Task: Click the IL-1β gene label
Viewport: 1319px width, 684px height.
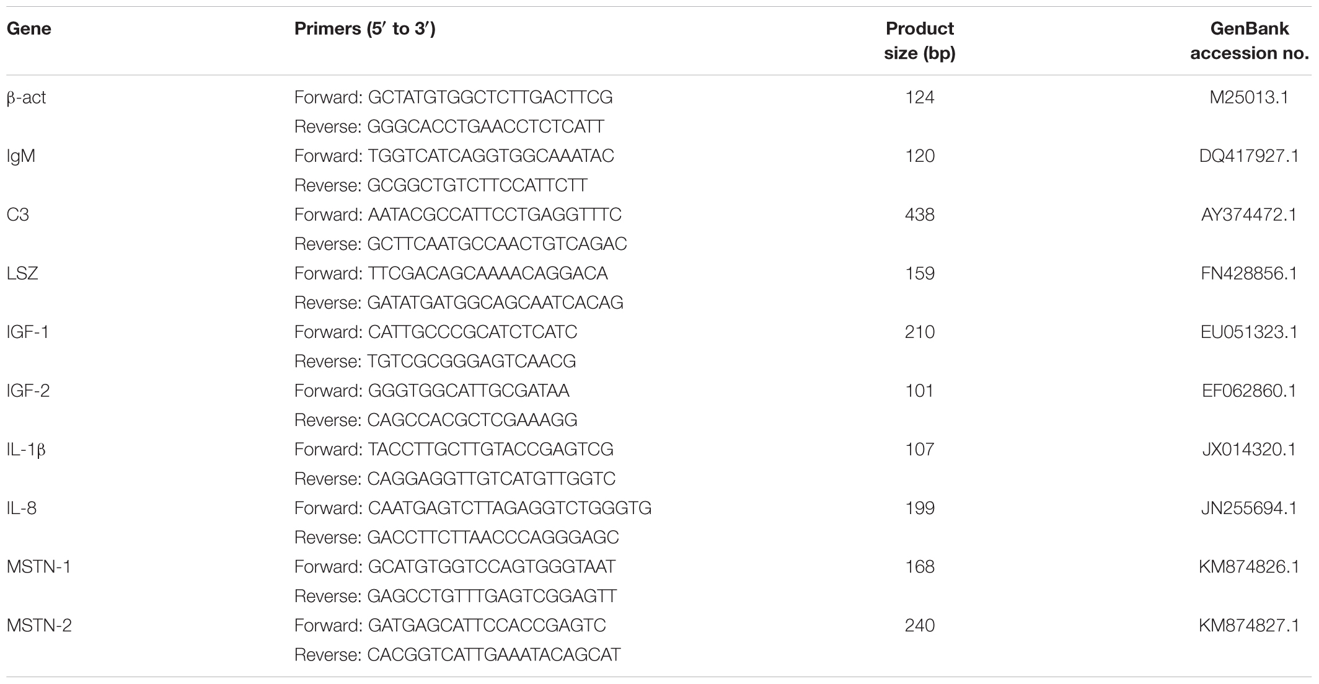Action: pos(26,450)
